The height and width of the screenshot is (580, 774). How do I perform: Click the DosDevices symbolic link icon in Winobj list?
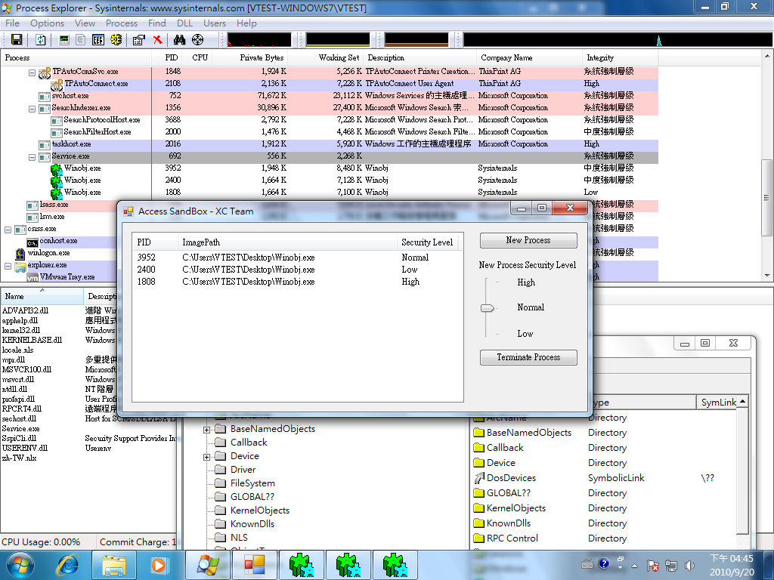[x=478, y=478]
